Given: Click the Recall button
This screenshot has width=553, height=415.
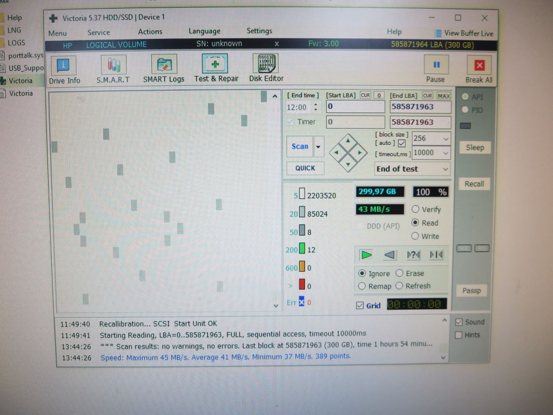Looking at the screenshot, I should point(474,184).
